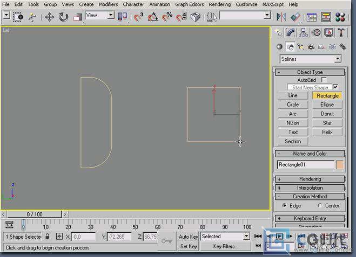This screenshot has width=356, height=257.
Task: Select the Geometry category sphere icon
Action: pyautogui.click(x=279, y=47)
